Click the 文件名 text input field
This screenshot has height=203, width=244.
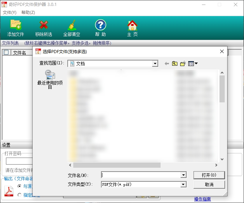(x=141, y=175)
